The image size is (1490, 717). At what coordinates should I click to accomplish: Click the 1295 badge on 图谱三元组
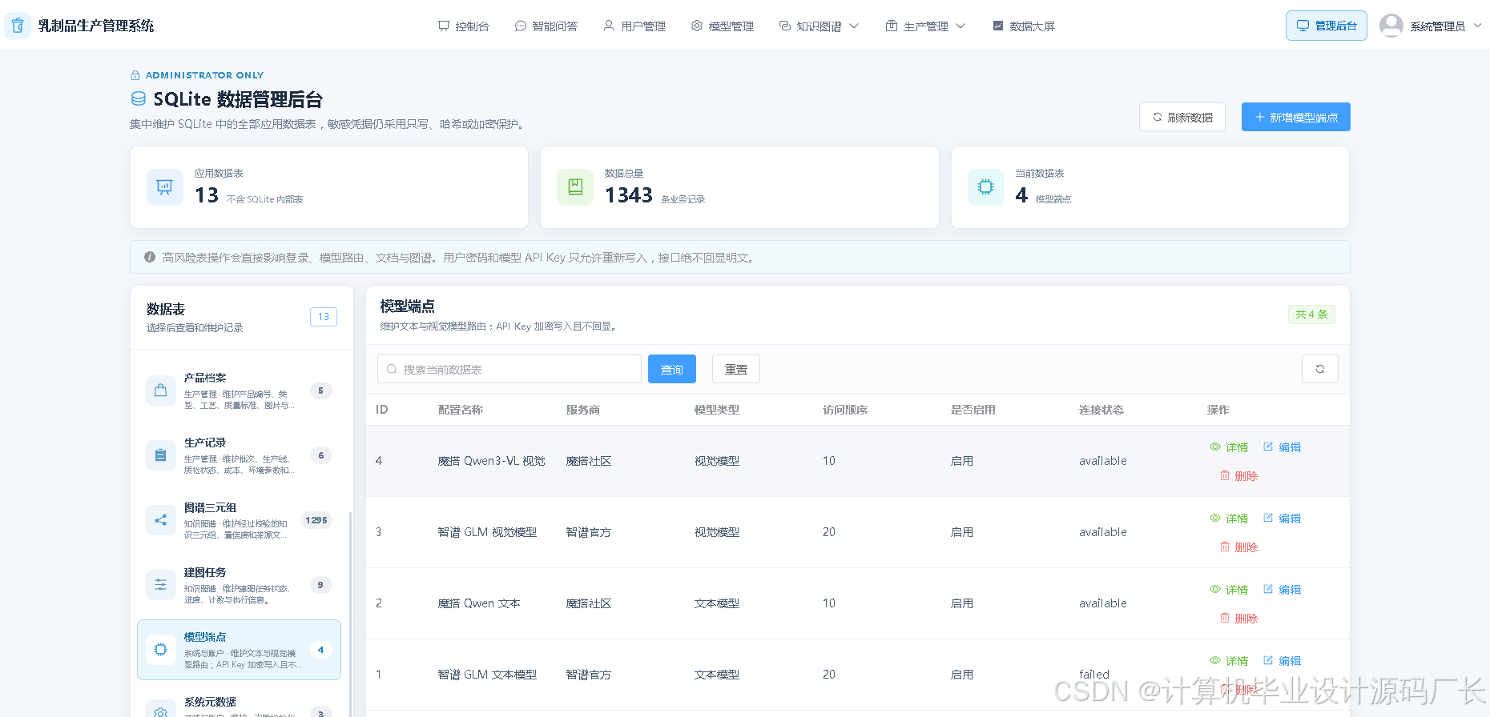click(316, 520)
